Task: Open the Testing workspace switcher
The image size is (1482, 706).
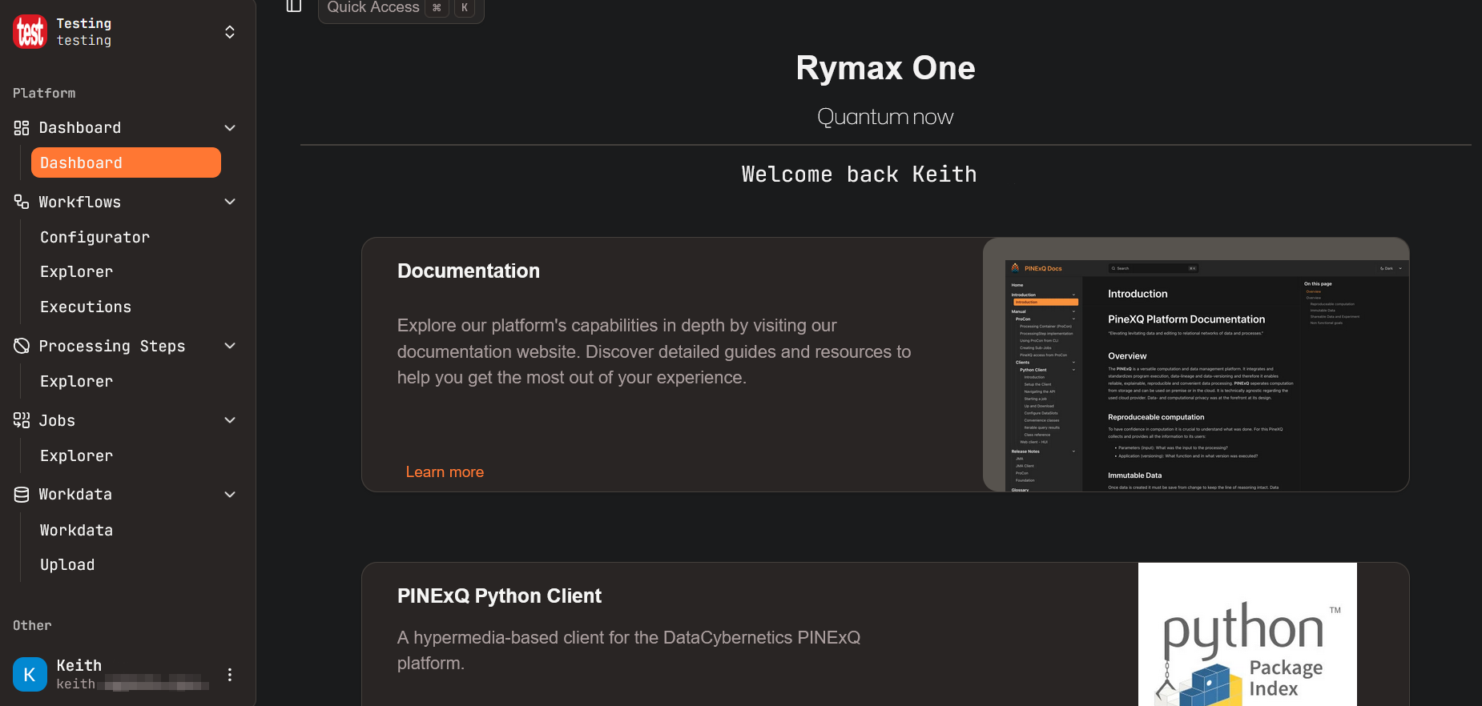Action: coord(230,32)
